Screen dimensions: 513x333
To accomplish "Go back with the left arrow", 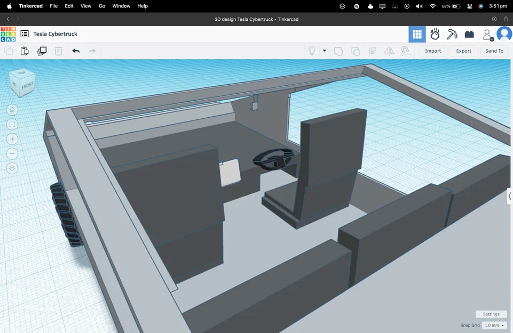I will click(8, 19).
